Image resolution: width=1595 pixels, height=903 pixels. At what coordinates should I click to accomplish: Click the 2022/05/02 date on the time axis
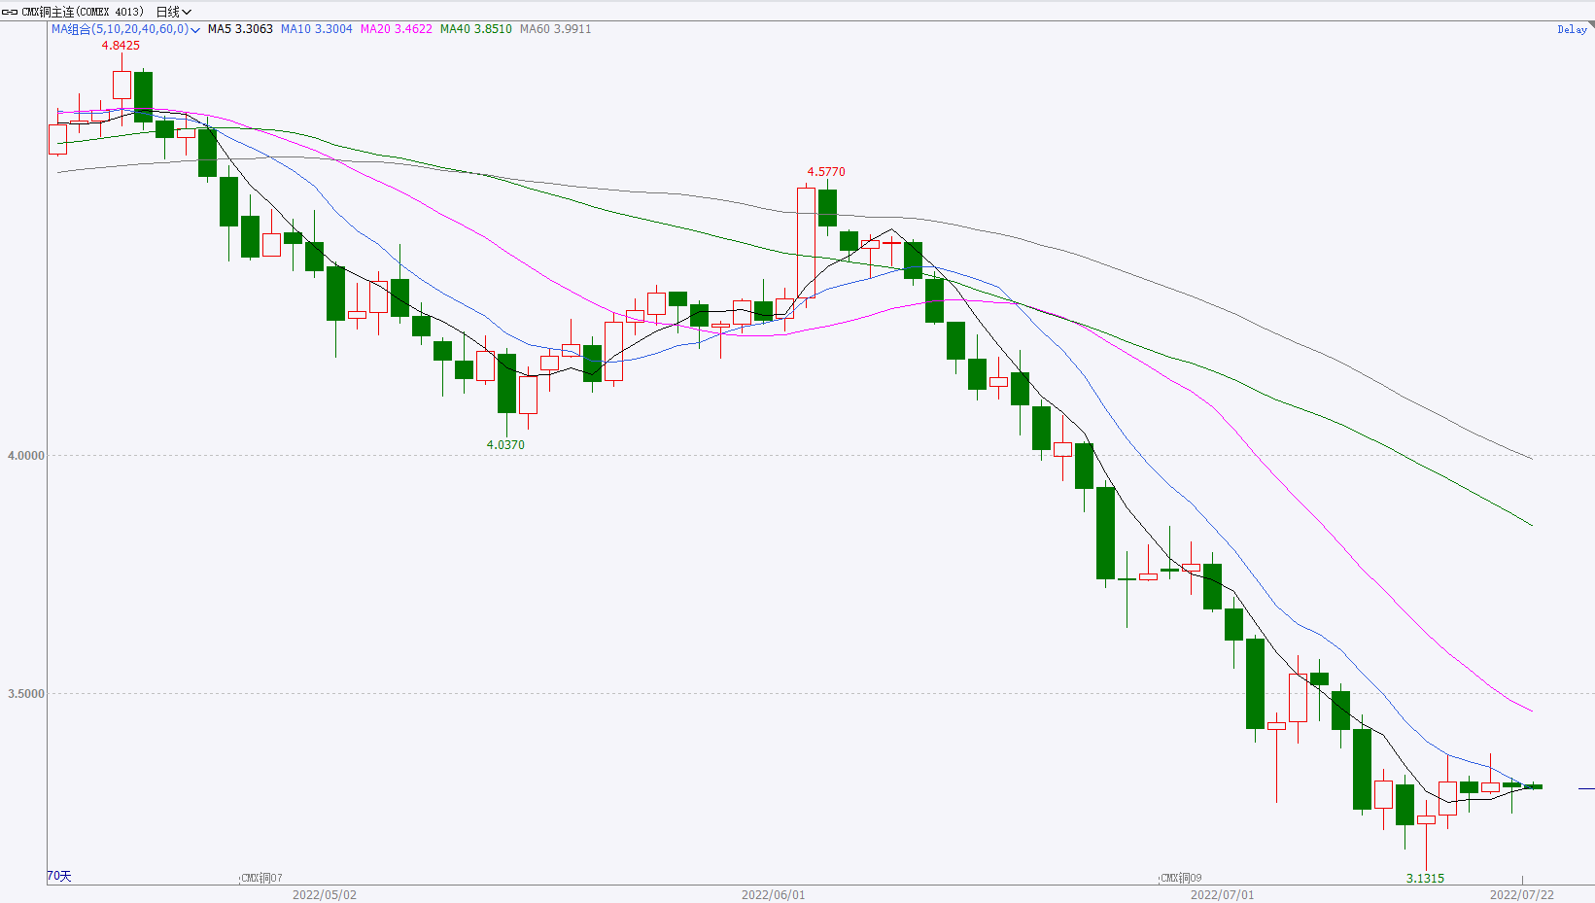click(x=325, y=895)
